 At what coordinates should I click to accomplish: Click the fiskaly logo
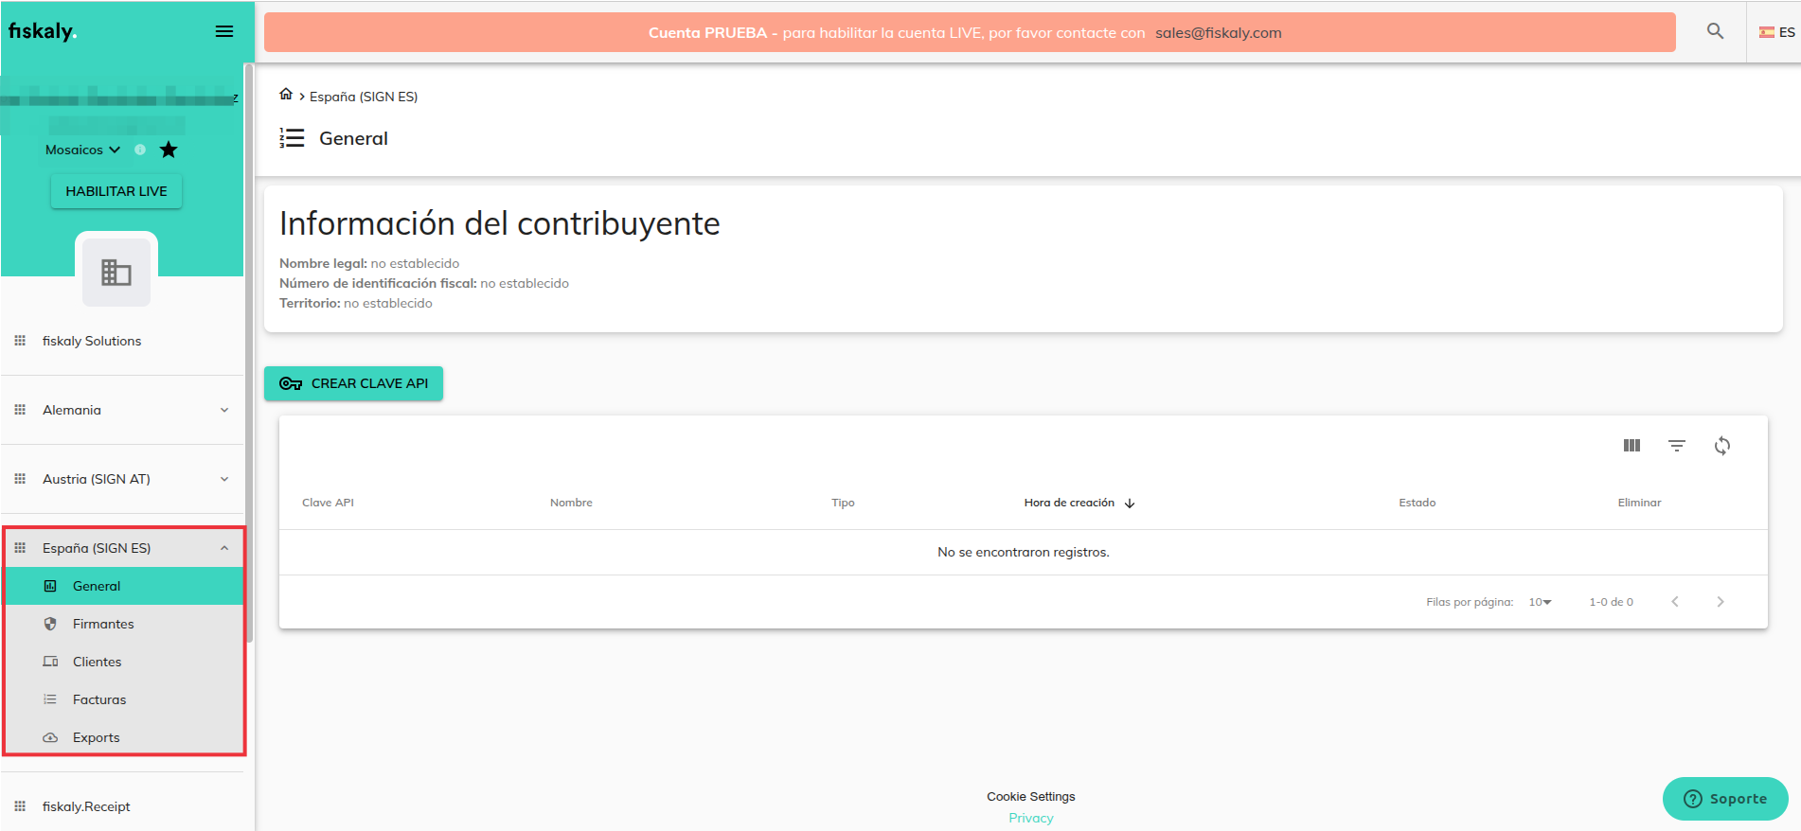tap(42, 31)
